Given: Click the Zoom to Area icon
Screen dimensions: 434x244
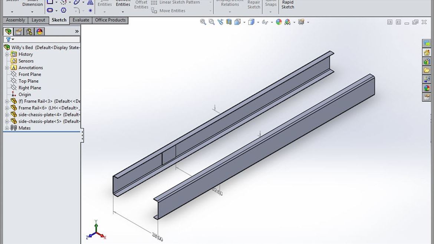Looking at the screenshot, I should (x=212, y=22).
